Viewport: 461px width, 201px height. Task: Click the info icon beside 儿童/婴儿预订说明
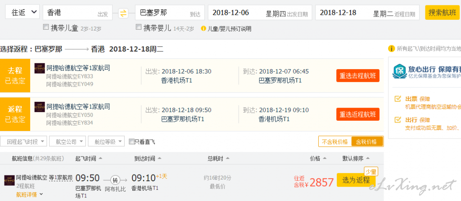pos(203,29)
